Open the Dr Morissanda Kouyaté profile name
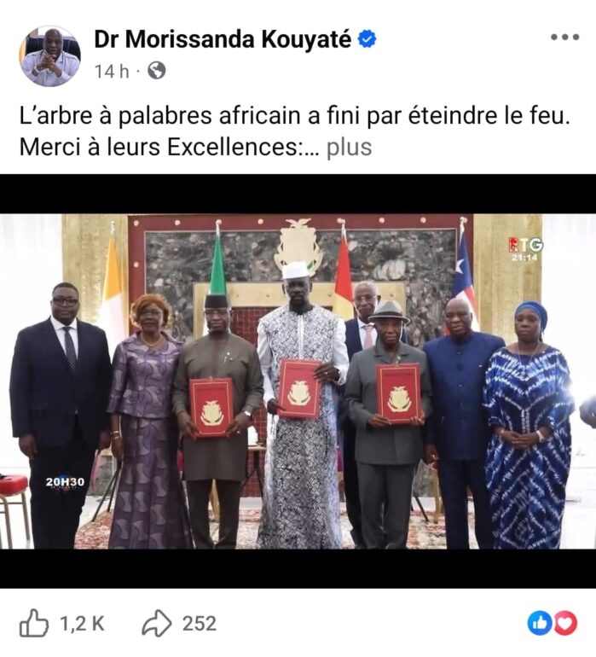The width and height of the screenshot is (596, 657). (x=223, y=39)
